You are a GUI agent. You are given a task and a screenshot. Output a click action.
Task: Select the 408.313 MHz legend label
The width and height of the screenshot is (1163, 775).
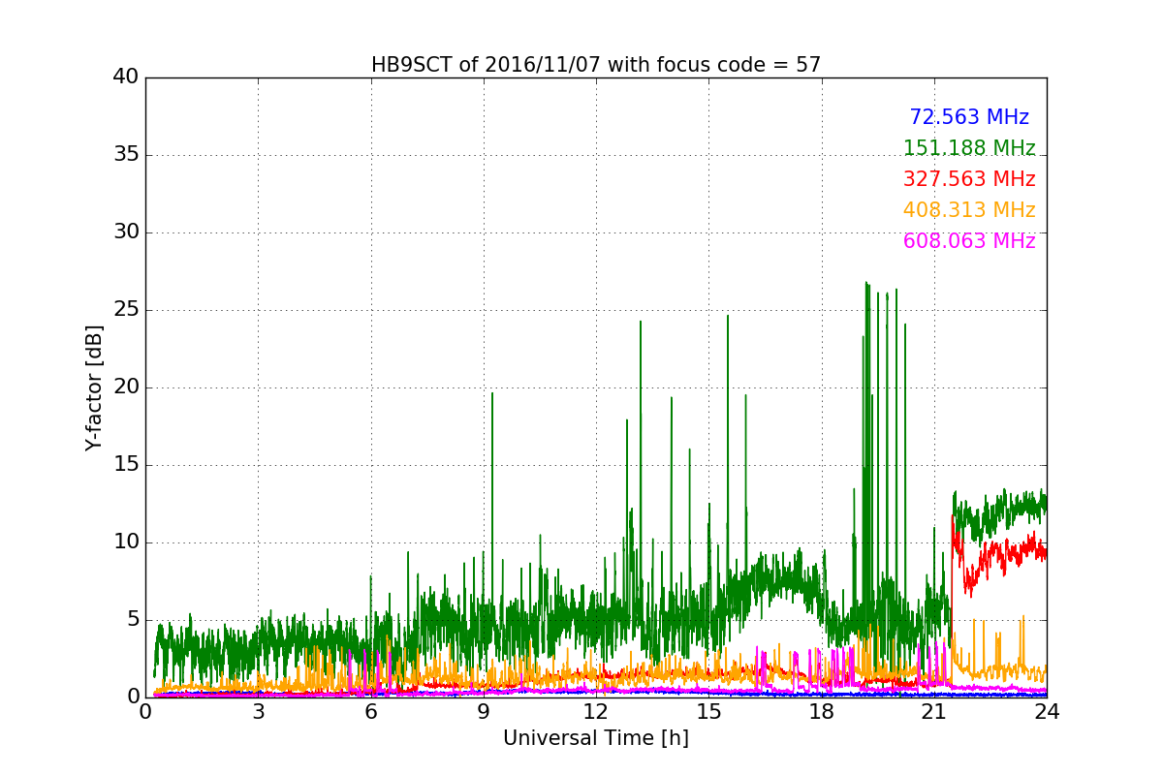(969, 210)
